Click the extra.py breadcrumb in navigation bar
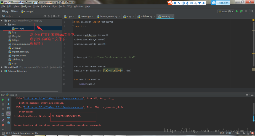 [x=27, y=11]
